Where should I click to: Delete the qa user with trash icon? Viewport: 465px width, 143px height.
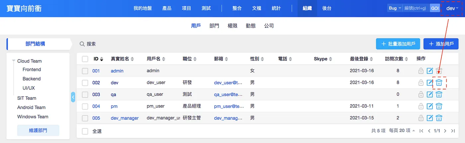pos(439,94)
